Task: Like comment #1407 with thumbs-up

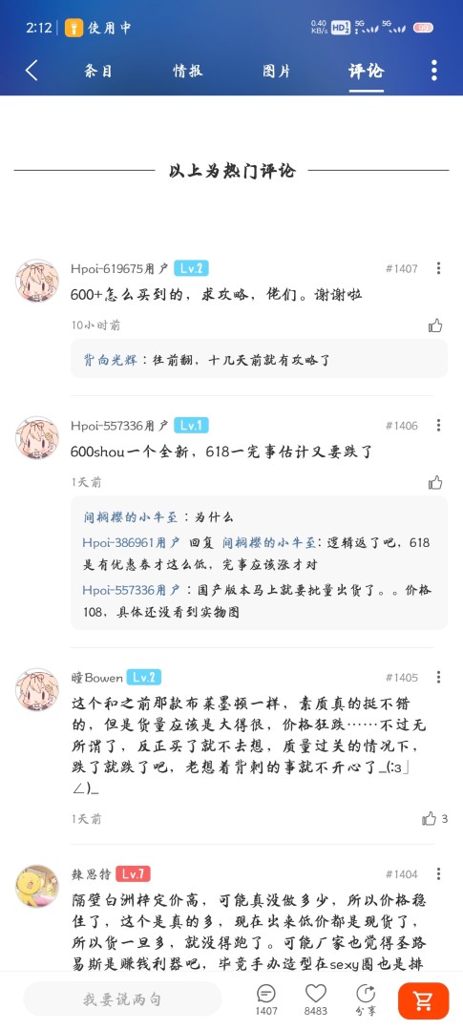Action: 435,326
